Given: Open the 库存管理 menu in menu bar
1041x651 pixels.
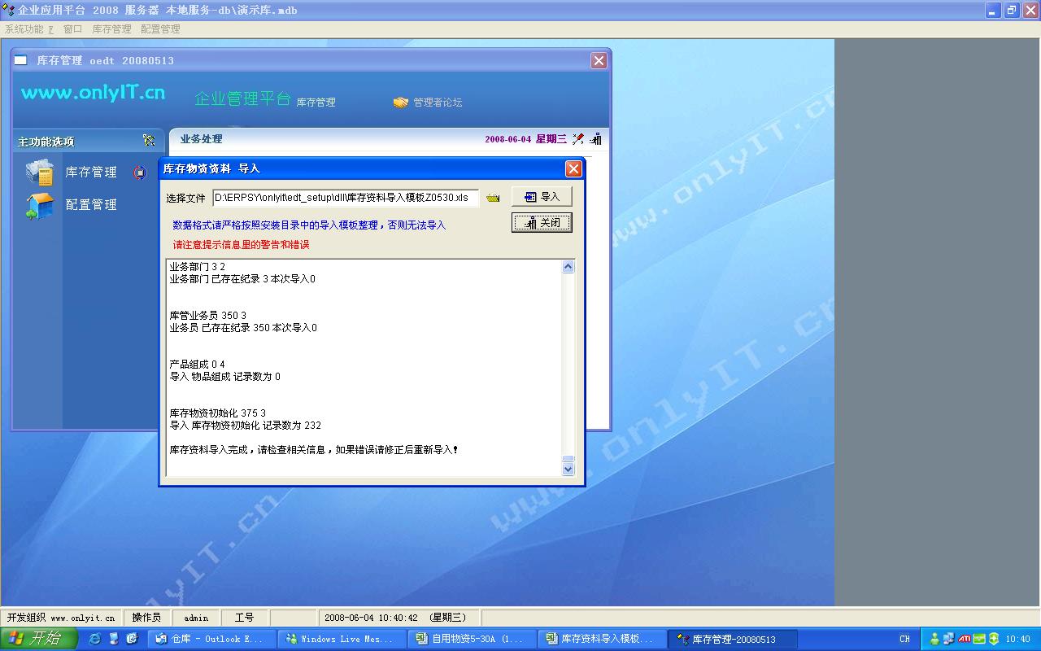Looking at the screenshot, I should point(111,28).
